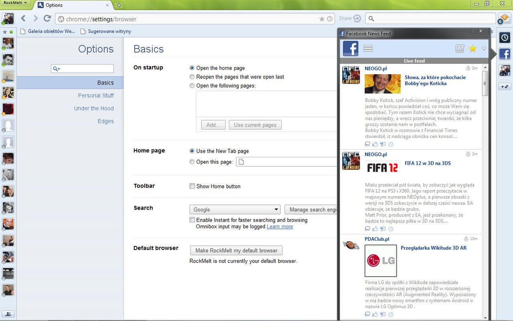
Task: Open the clock history app edge icon
Action: [505, 38]
